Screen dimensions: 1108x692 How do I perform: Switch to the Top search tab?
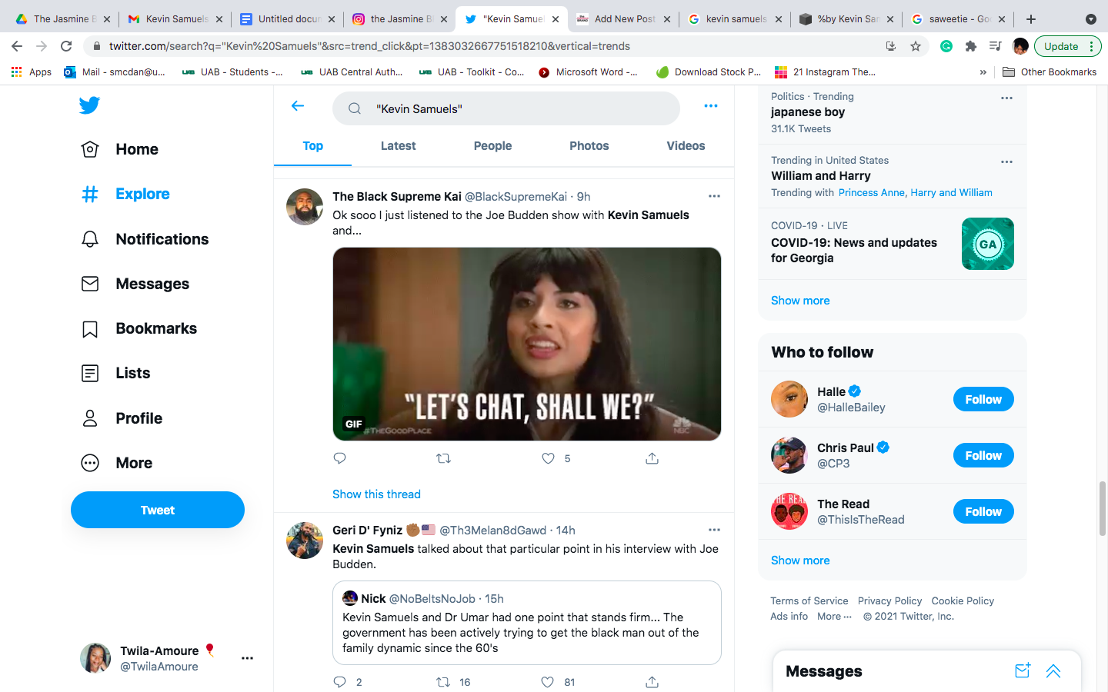pyautogui.click(x=312, y=146)
